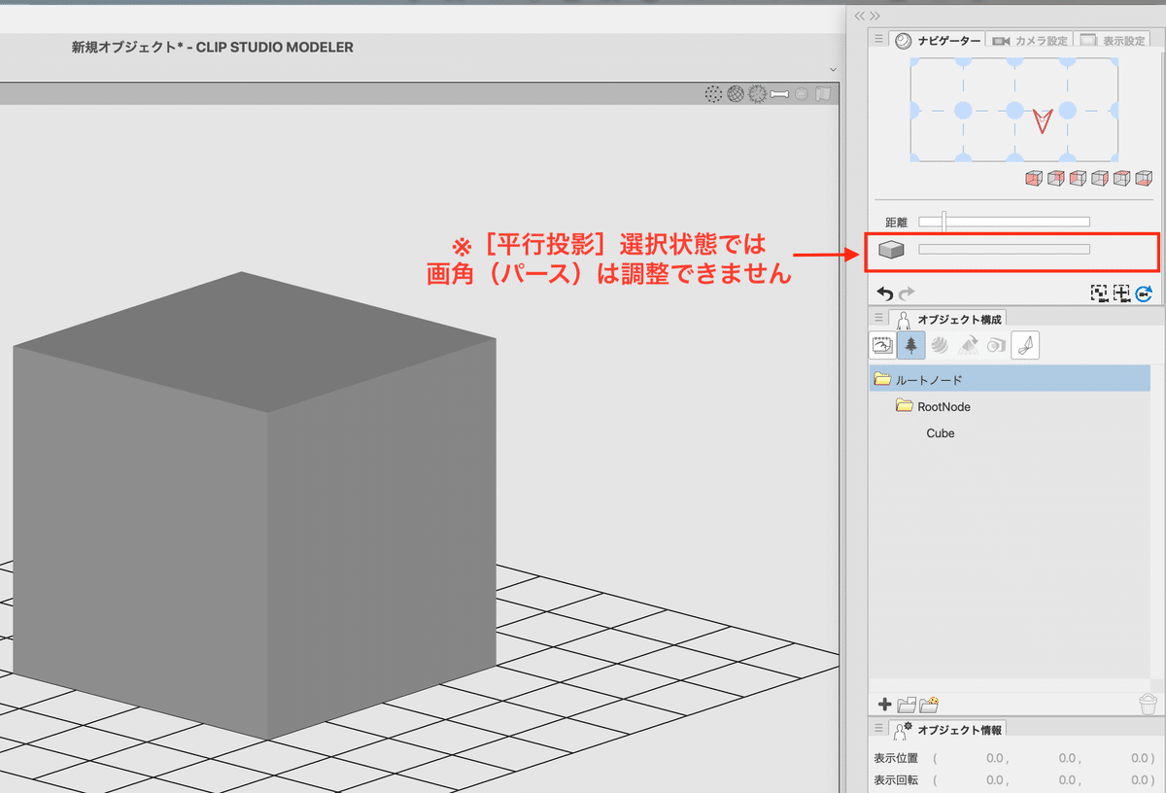The width and height of the screenshot is (1166, 793).
Task: Switch to the カメラ設定 tab
Action: point(1030,41)
